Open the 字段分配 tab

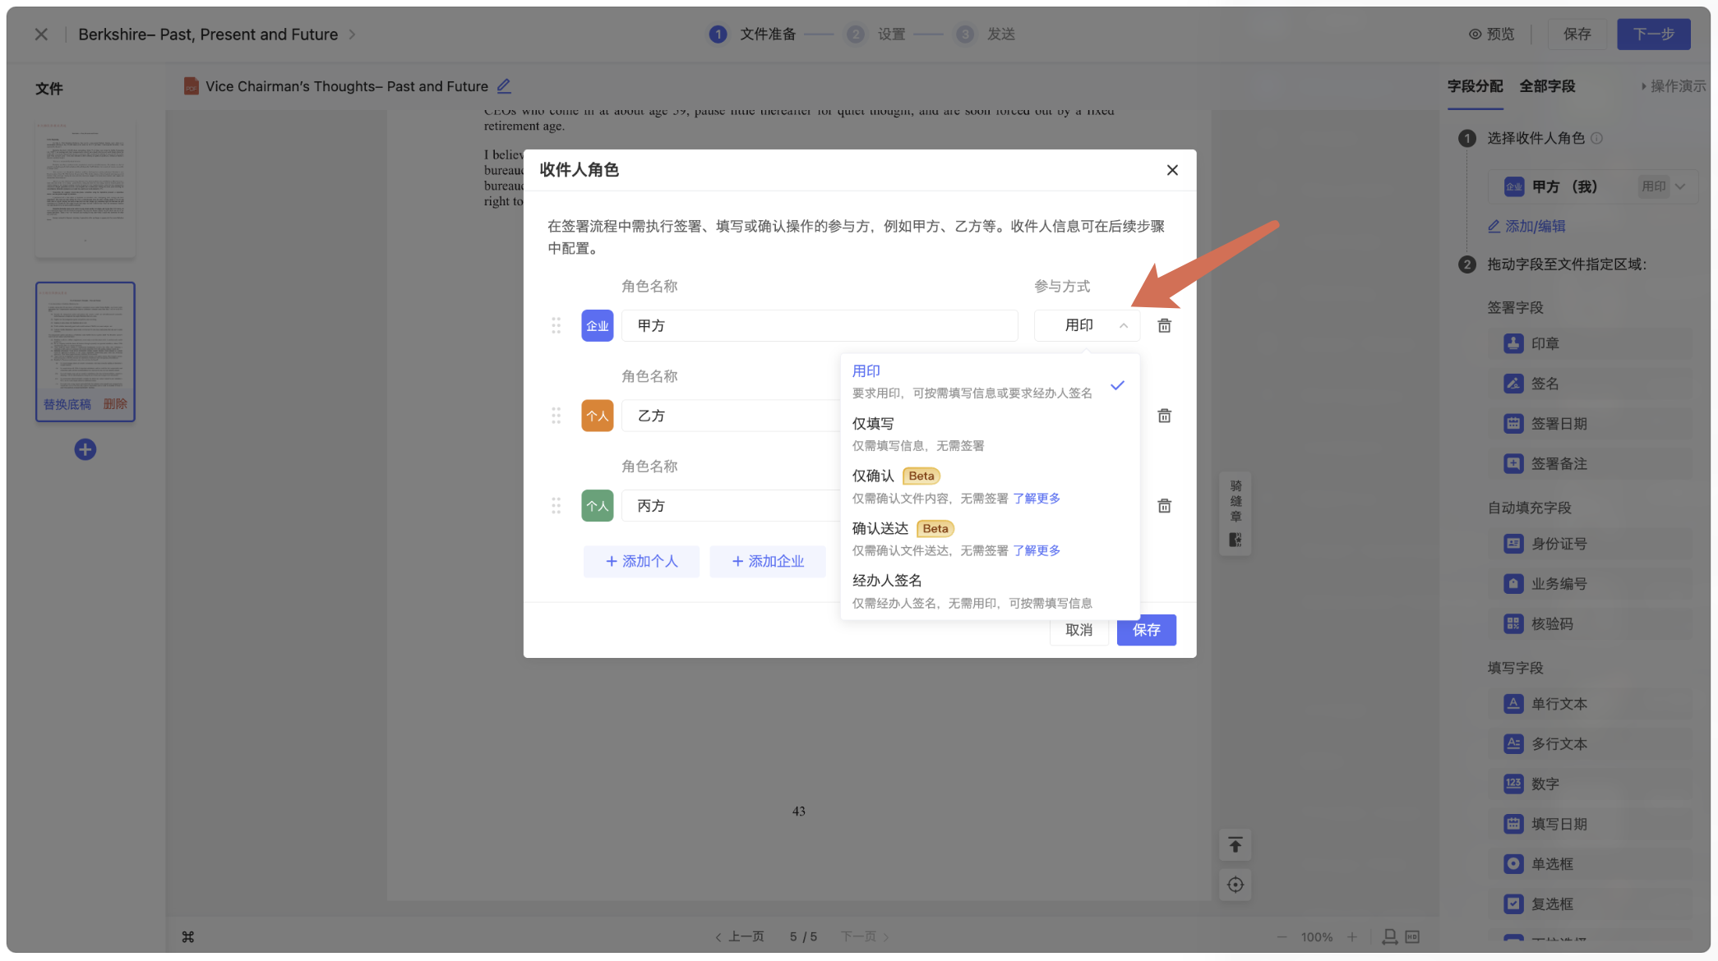pyautogui.click(x=1475, y=86)
